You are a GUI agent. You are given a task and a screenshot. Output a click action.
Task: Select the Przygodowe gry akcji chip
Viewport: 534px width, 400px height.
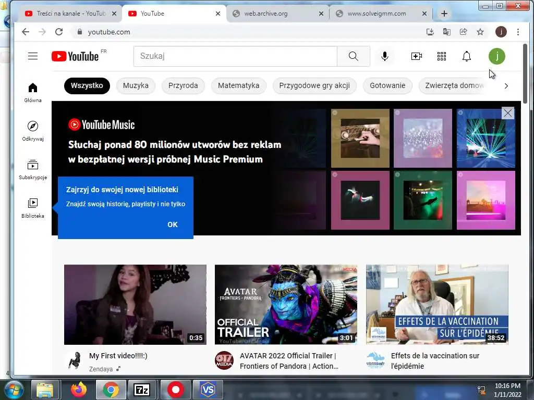(314, 86)
